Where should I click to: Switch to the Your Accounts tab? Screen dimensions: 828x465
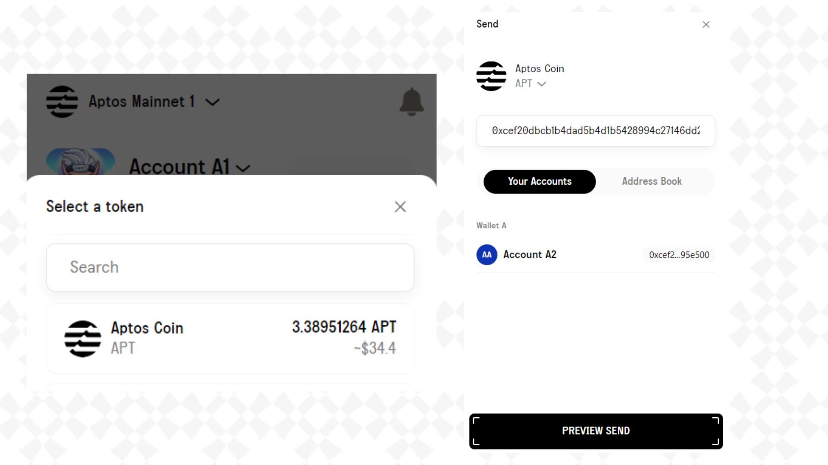[x=539, y=182]
